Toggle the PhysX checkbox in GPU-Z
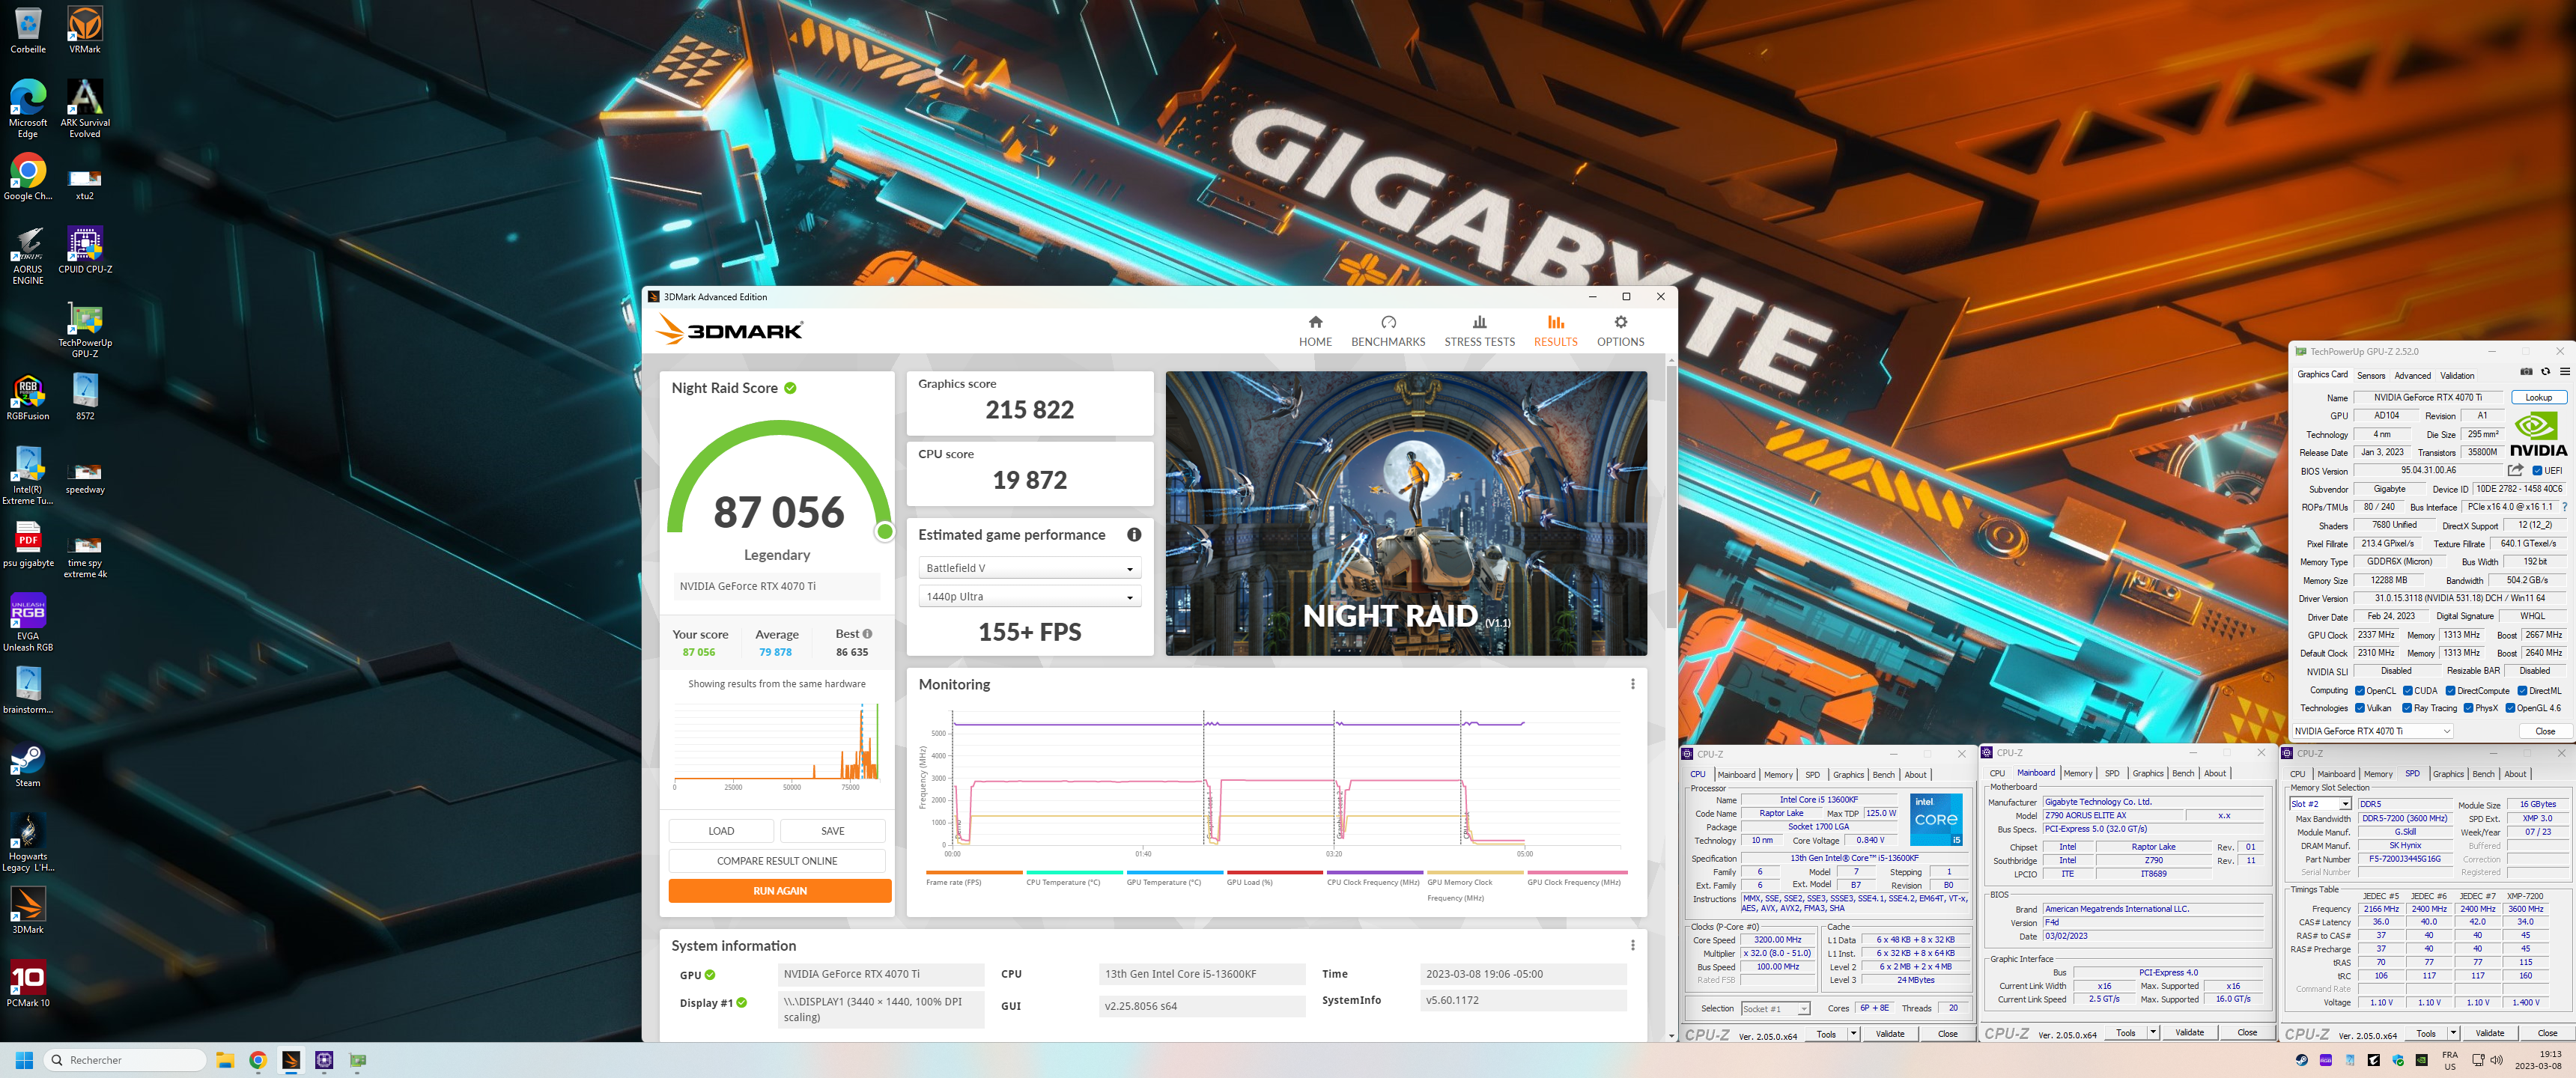Image resolution: width=2576 pixels, height=1078 pixels. click(2468, 708)
